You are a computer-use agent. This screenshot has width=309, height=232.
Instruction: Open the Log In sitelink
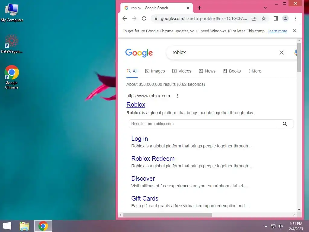(139, 139)
